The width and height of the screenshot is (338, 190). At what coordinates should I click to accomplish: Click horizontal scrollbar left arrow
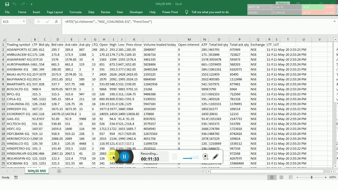pos(209,171)
